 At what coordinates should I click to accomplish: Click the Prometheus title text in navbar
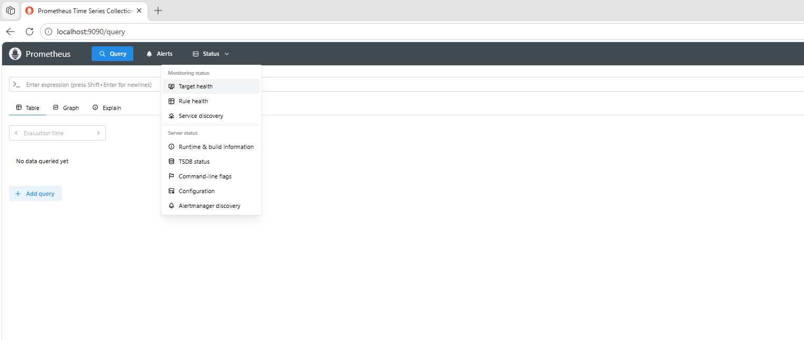coord(48,54)
